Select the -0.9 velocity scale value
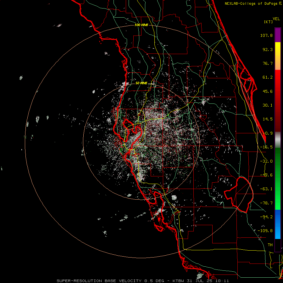This screenshot has width=283, height=283. [x=268, y=133]
